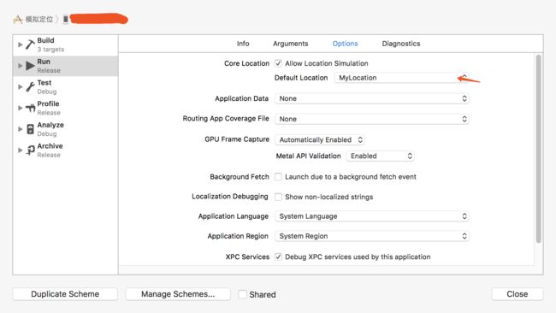
Task: Open the Default Location MyLocation dropdown
Action: point(401,78)
